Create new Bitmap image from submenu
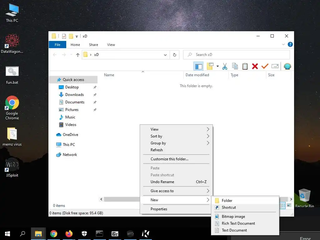 click(245, 217)
